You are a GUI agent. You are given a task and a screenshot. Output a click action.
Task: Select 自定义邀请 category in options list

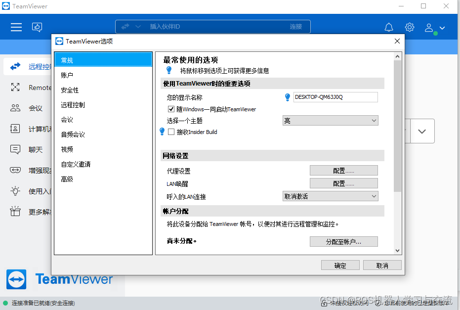tap(103, 164)
